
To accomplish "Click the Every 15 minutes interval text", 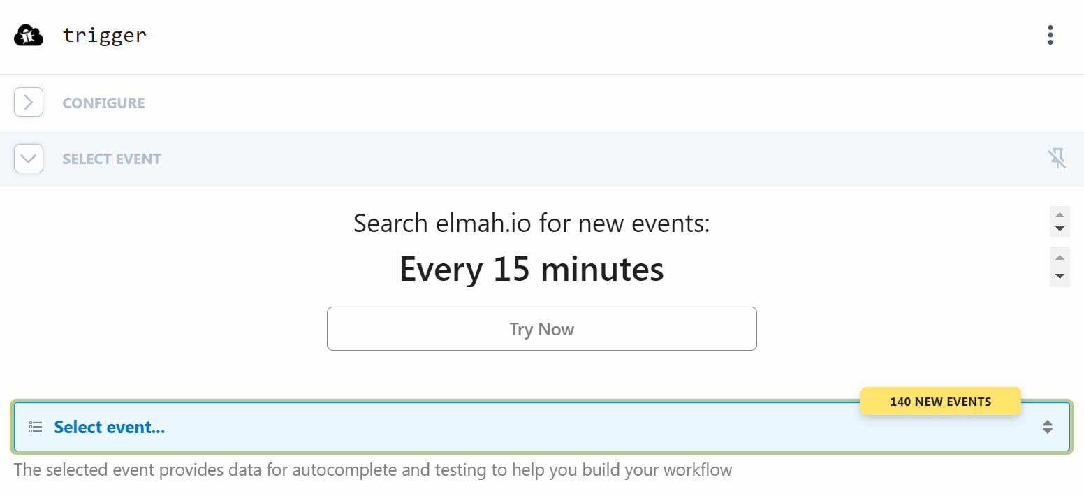I will pos(532,269).
